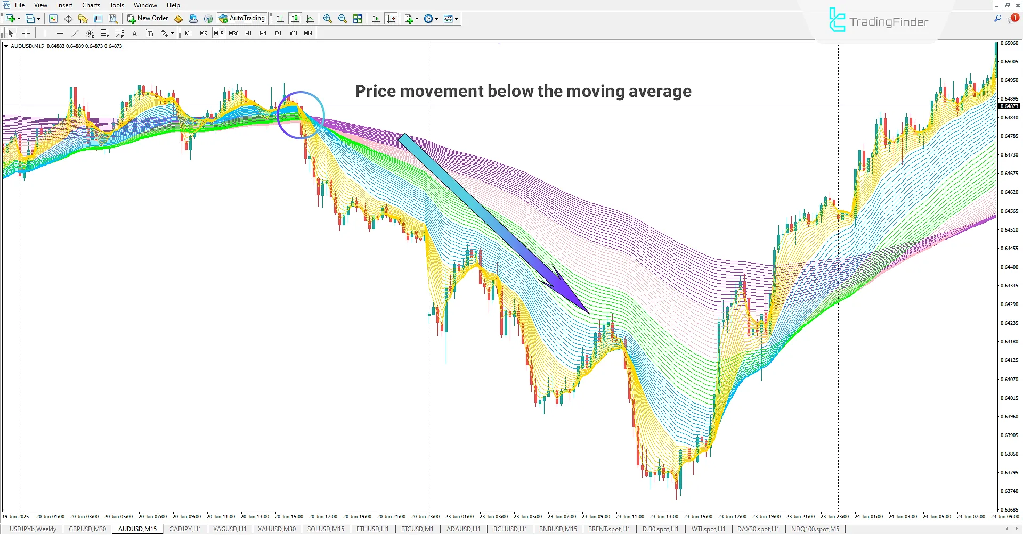Switch timeframe to H4
The image size is (1023, 535).
coord(262,32)
